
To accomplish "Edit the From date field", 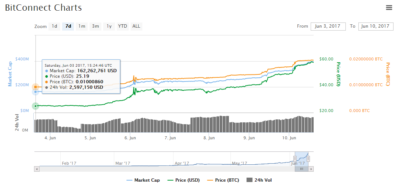I will (328, 26).
